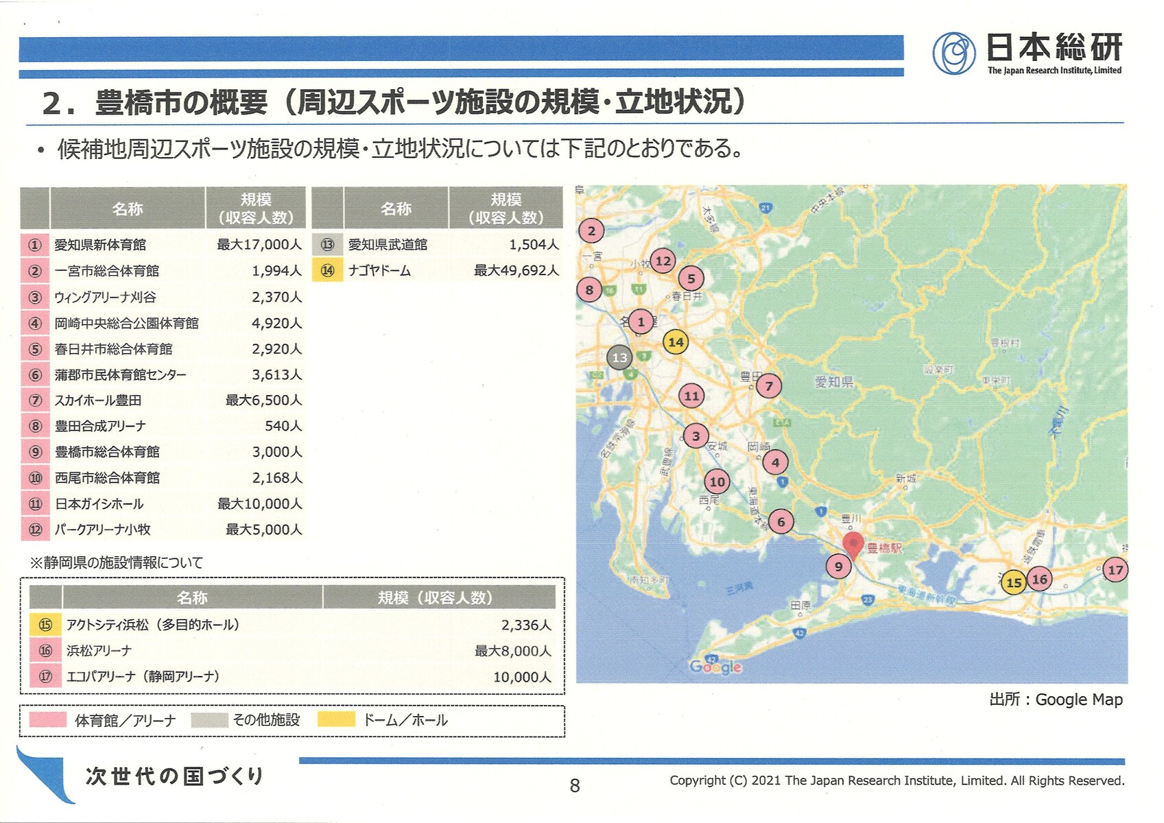1164x823 pixels.
Task: Select the 日本ガイシホール entry
Action: [x=99, y=504]
